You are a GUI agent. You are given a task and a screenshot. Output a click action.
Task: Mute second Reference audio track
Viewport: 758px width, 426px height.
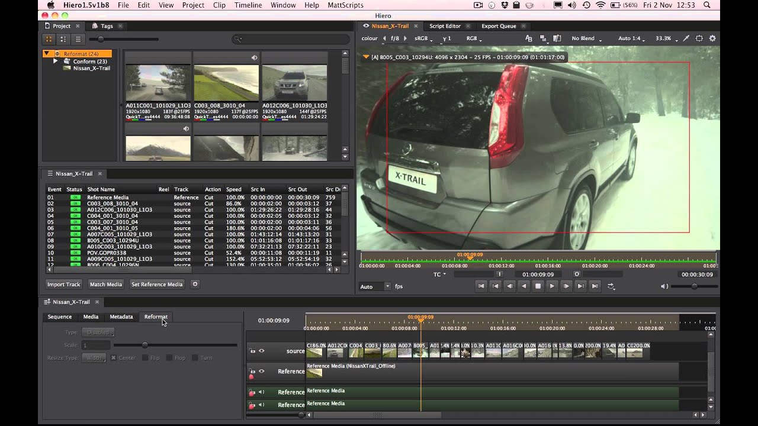261,405
